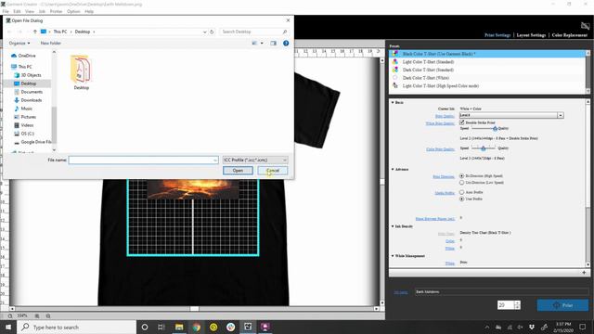Collapse the Advance section
The image size is (594, 334).
(x=393, y=169)
